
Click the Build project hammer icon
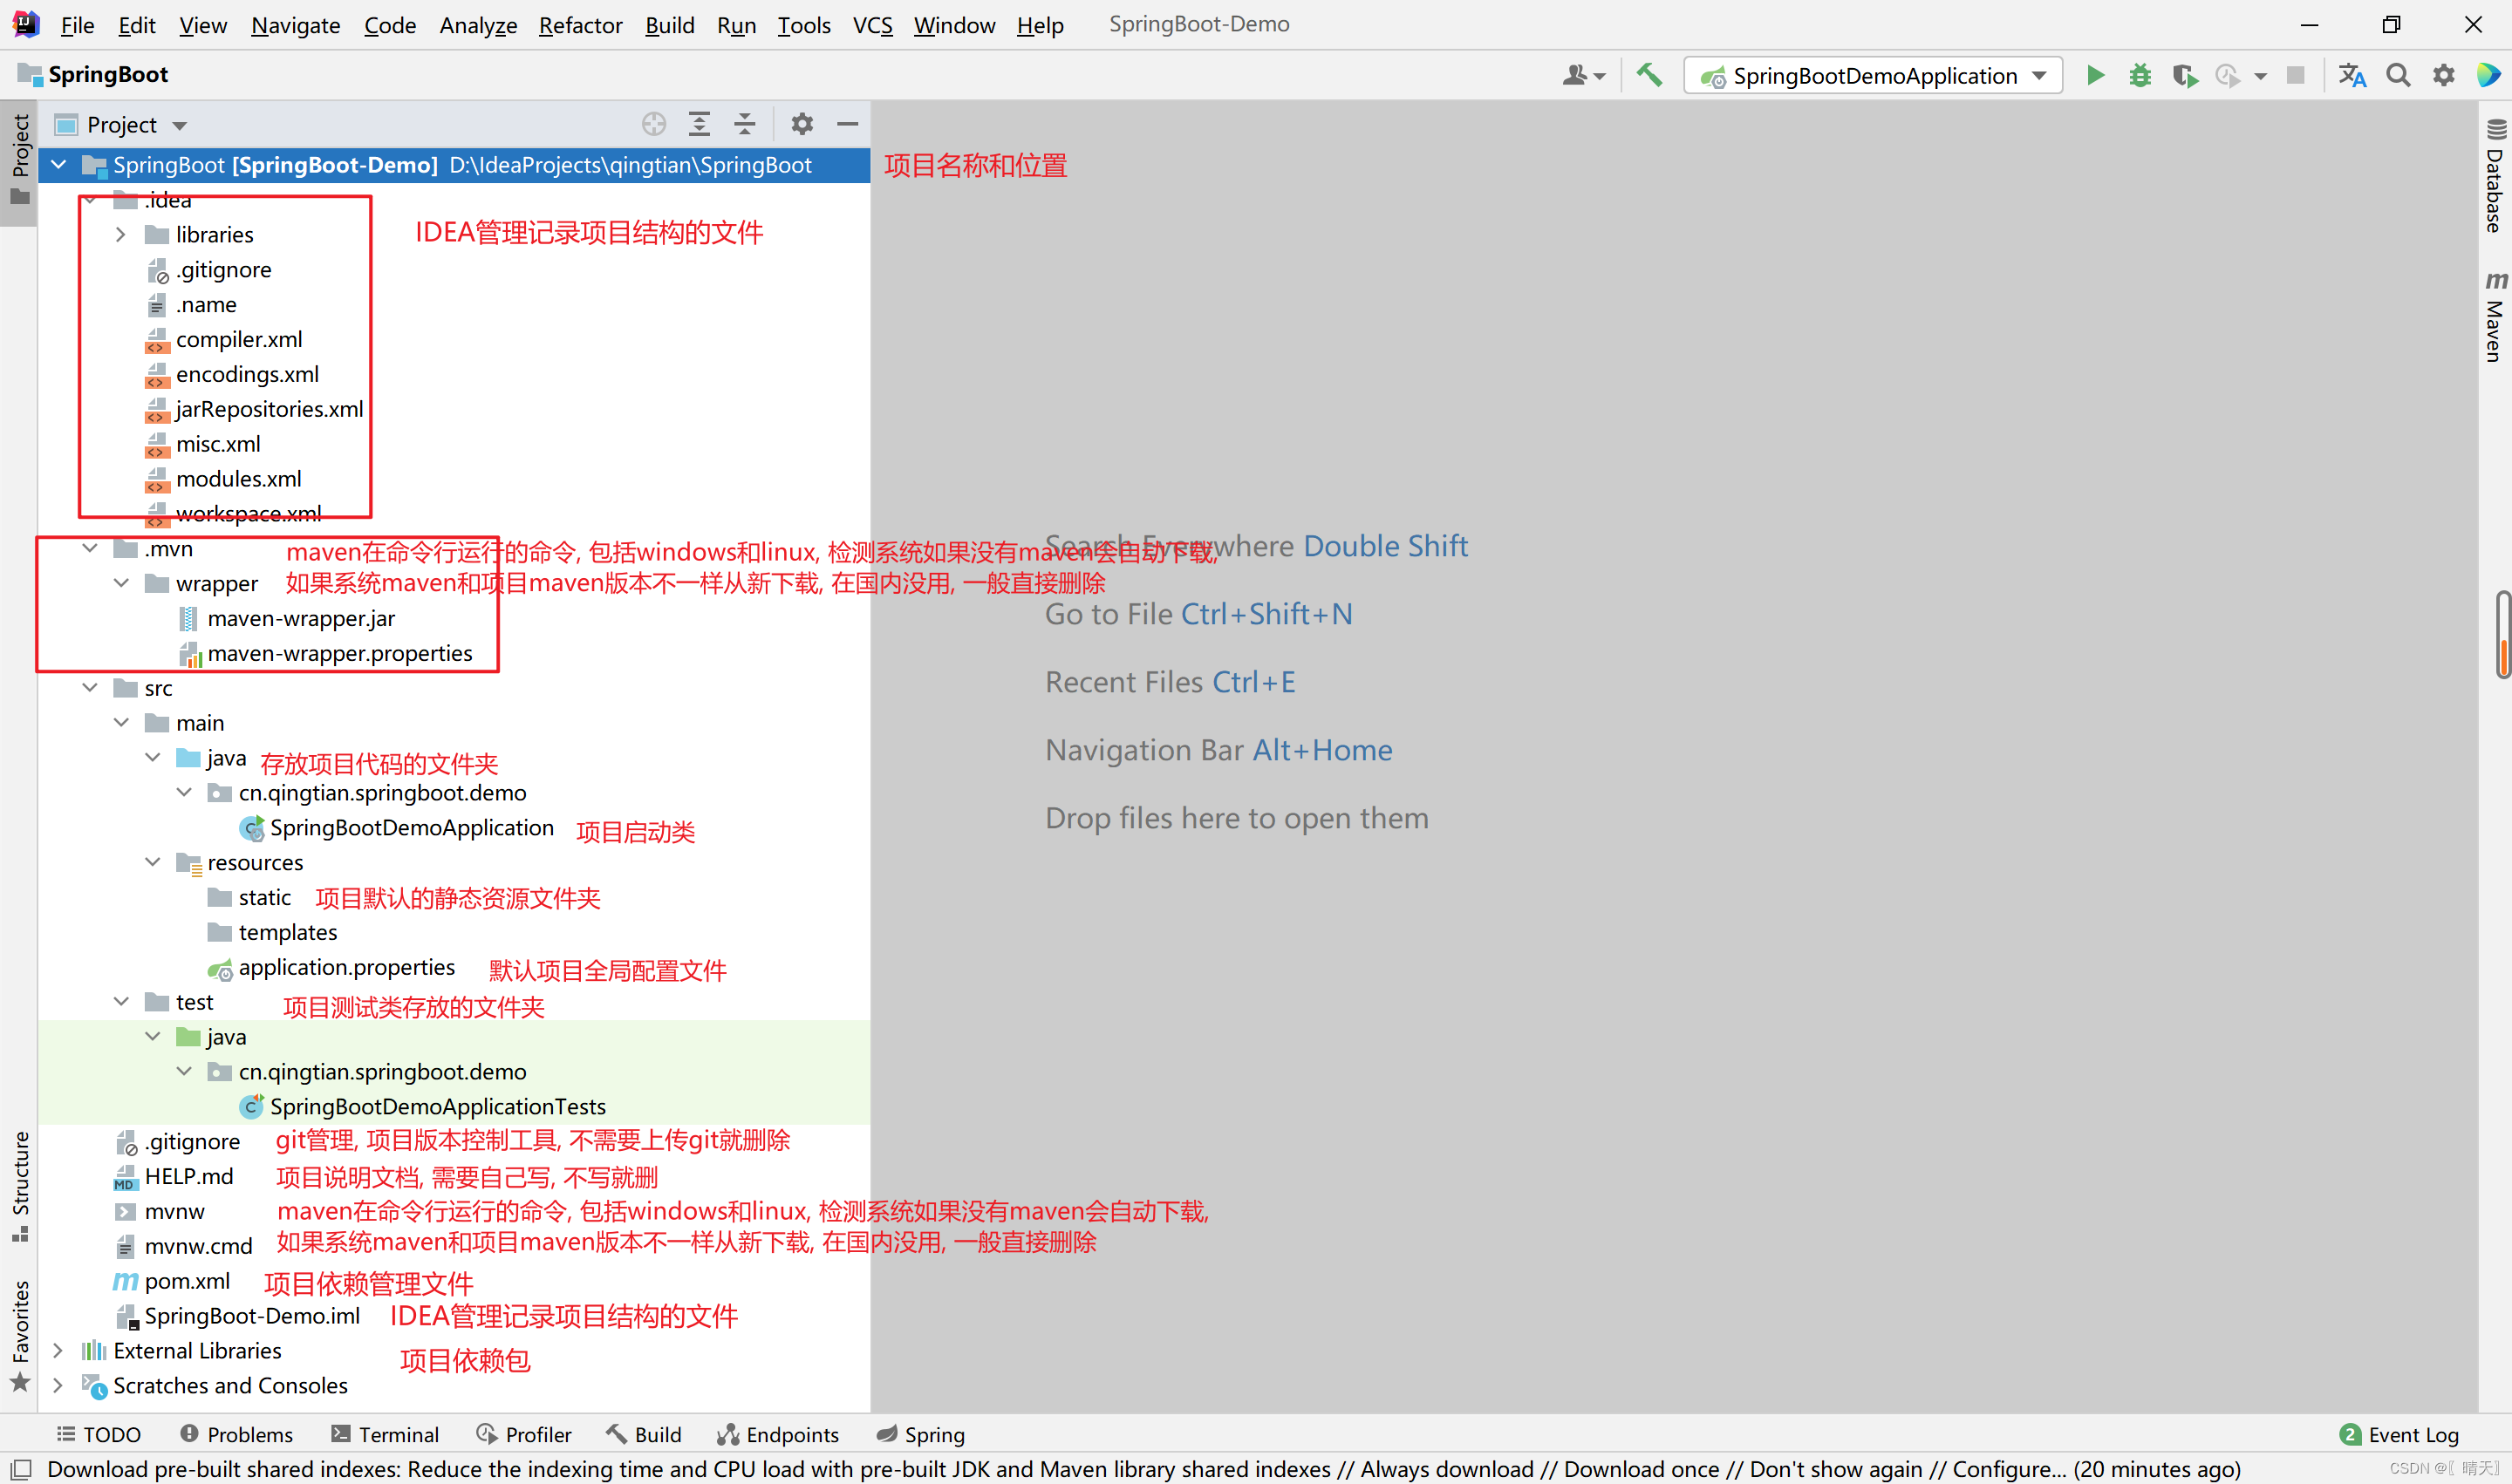coord(1648,75)
